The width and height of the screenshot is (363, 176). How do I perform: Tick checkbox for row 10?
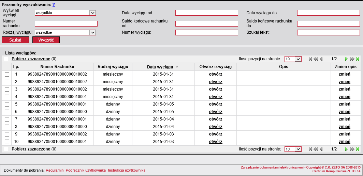(7, 142)
